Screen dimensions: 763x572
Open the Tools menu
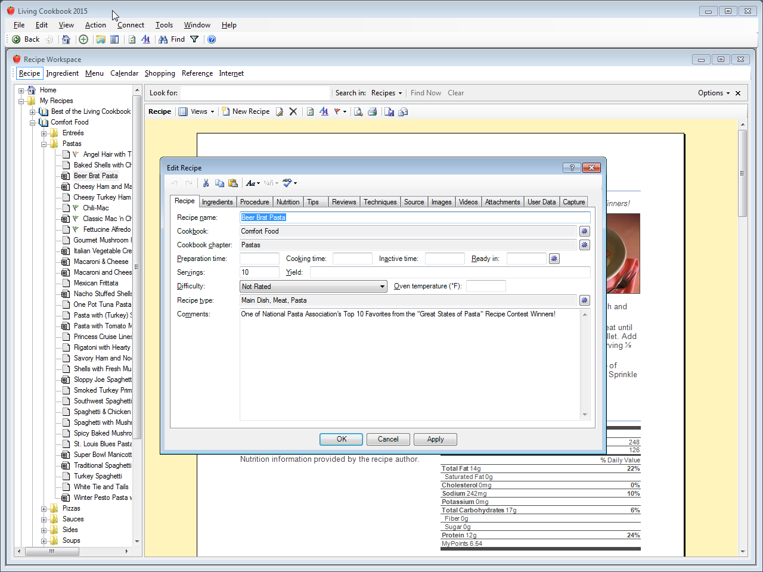164,25
